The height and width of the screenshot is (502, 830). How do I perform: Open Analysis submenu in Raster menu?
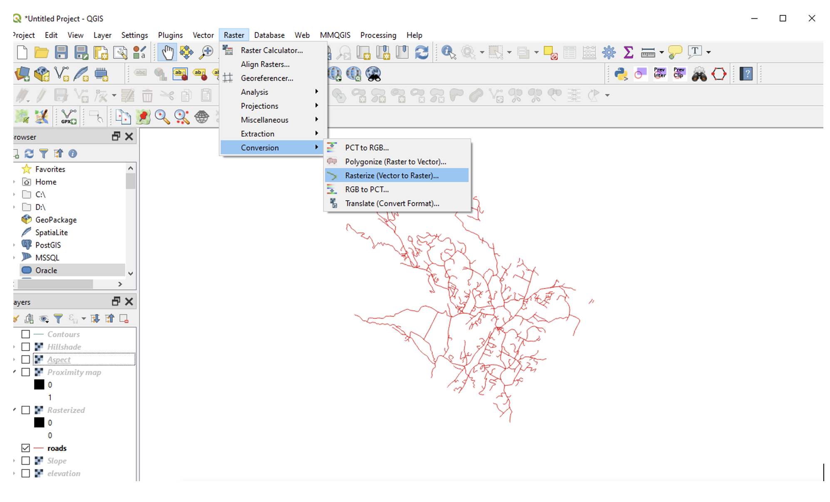(272, 92)
